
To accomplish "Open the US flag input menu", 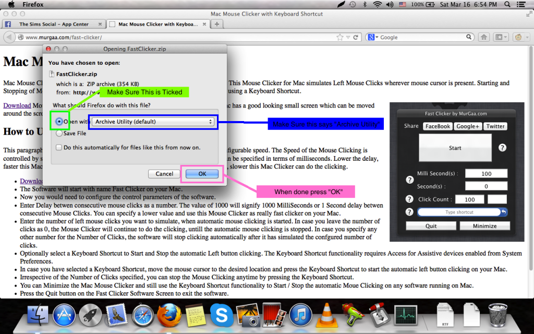I will (403, 4).
